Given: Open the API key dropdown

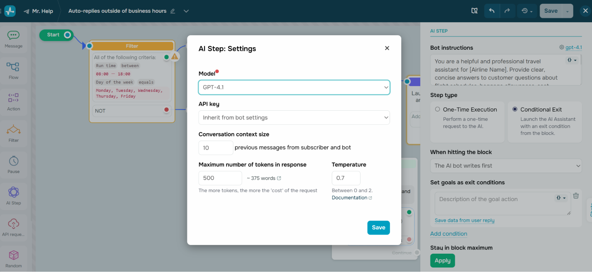Looking at the screenshot, I should 294,118.
